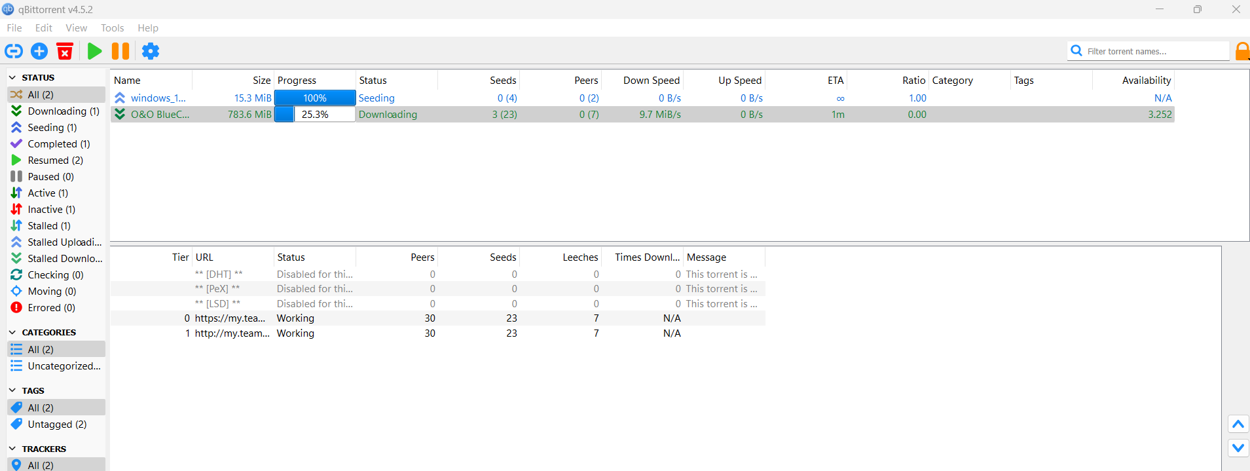Move tracker down with down-arrow button

click(x=1238, y=448)
